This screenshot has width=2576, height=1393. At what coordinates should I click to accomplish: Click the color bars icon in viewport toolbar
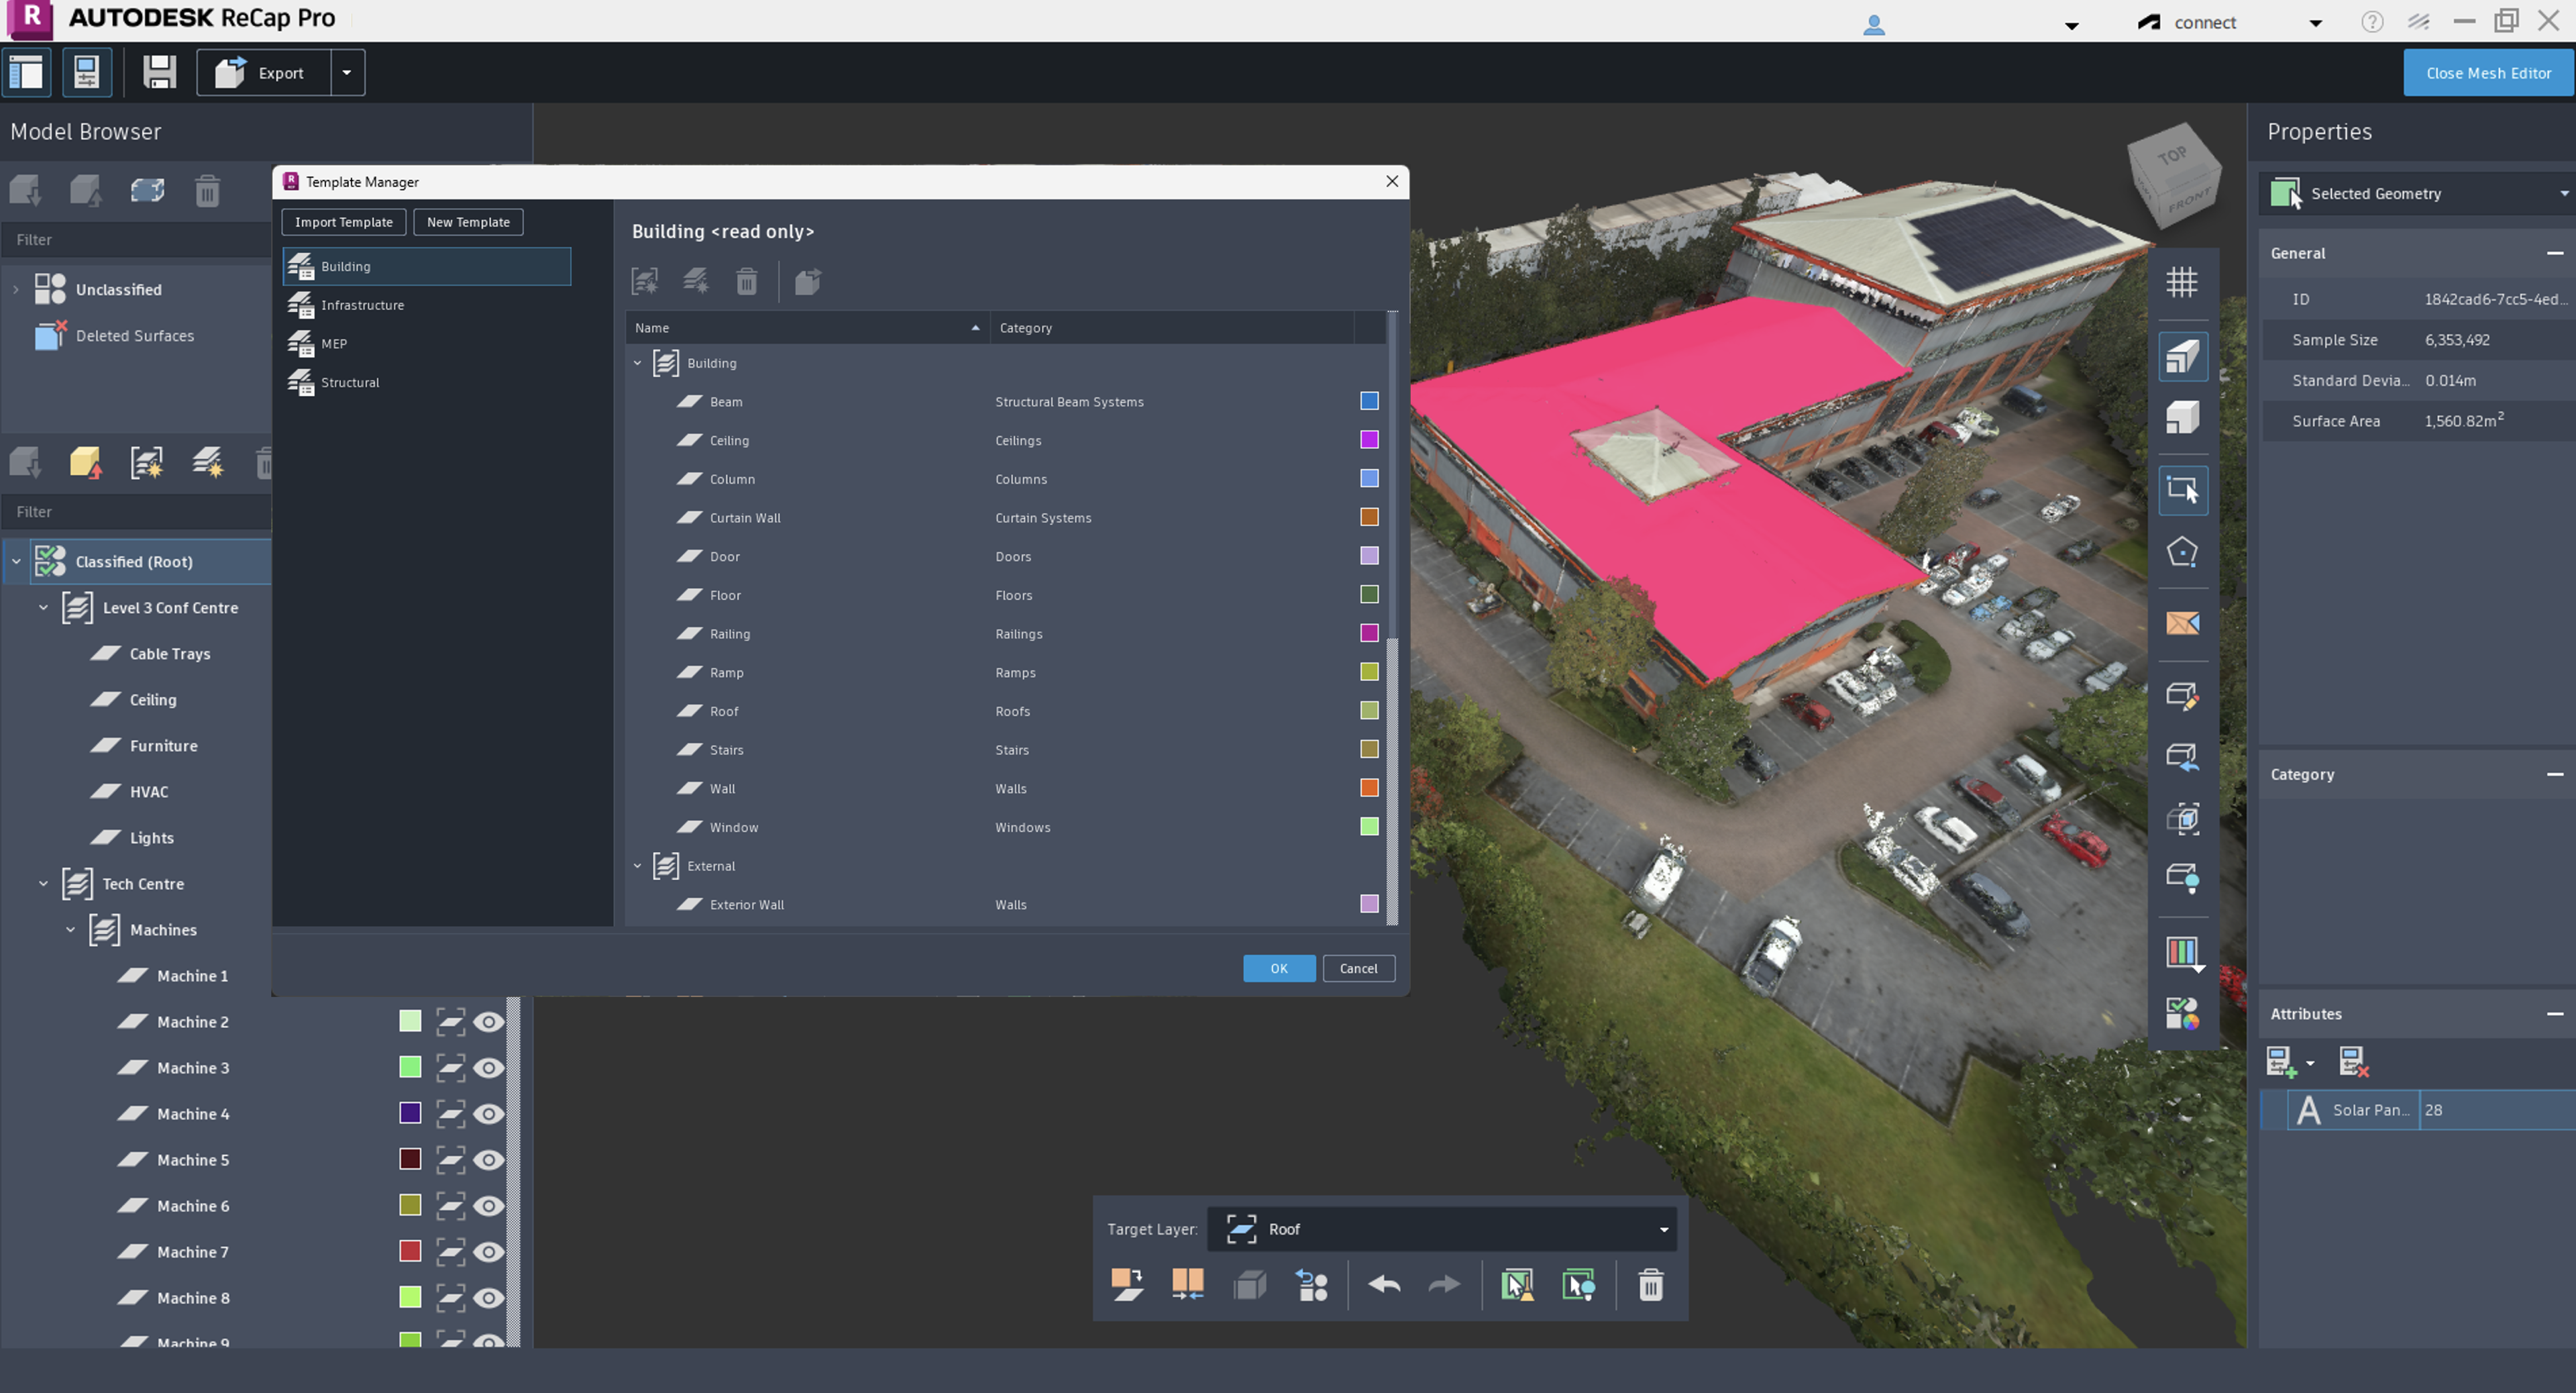click(2183, 953)
